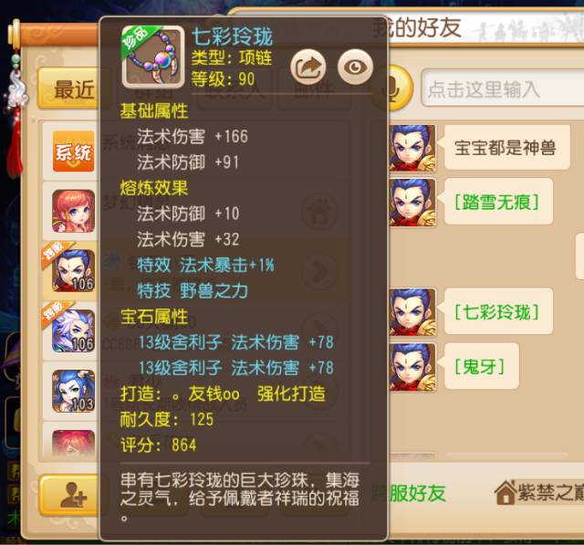Open the [七彩玲珑] item link in chat
Viewport: 584px width, 545px height.
(496, 312)
